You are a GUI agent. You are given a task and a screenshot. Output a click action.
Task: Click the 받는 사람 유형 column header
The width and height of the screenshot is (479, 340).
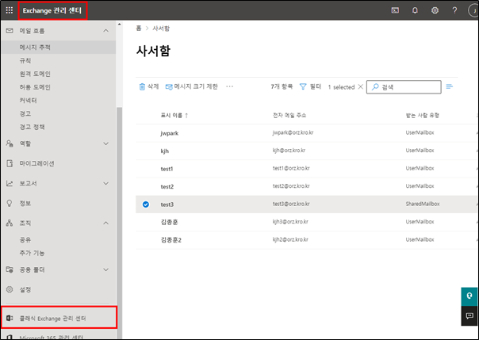click(x=423, y=115)
